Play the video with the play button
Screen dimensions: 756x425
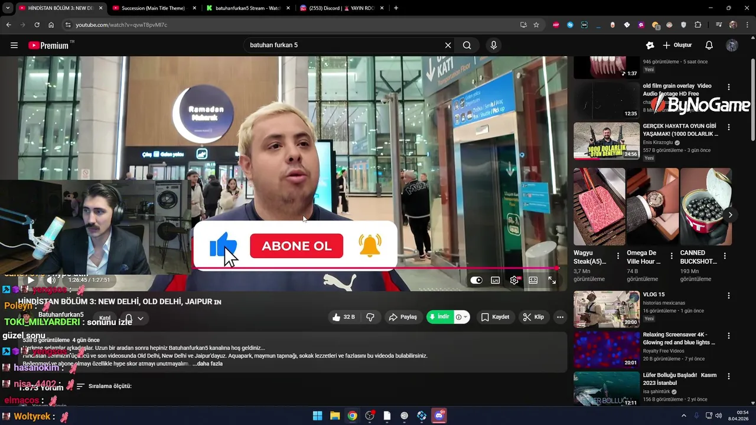pyautogui.click(x=31, y=280)
